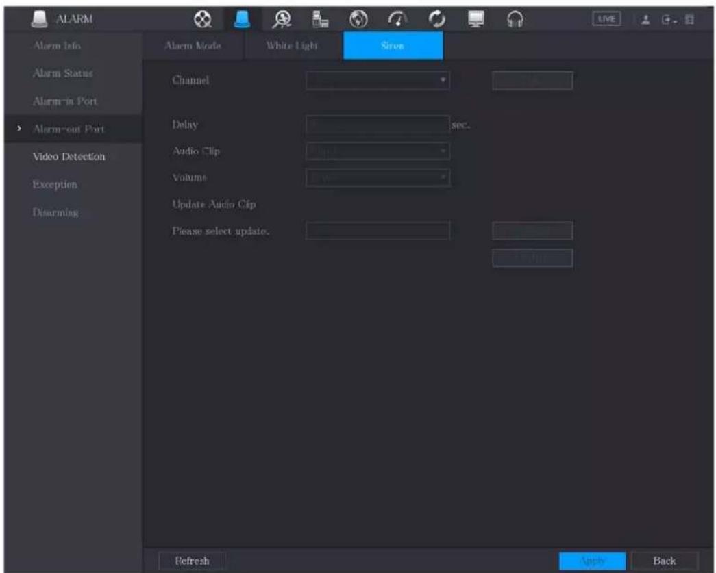Open the AI search magnifier icon
This screenshot has height=573, width=716.
pyautogui.click(x=282, y=19)
